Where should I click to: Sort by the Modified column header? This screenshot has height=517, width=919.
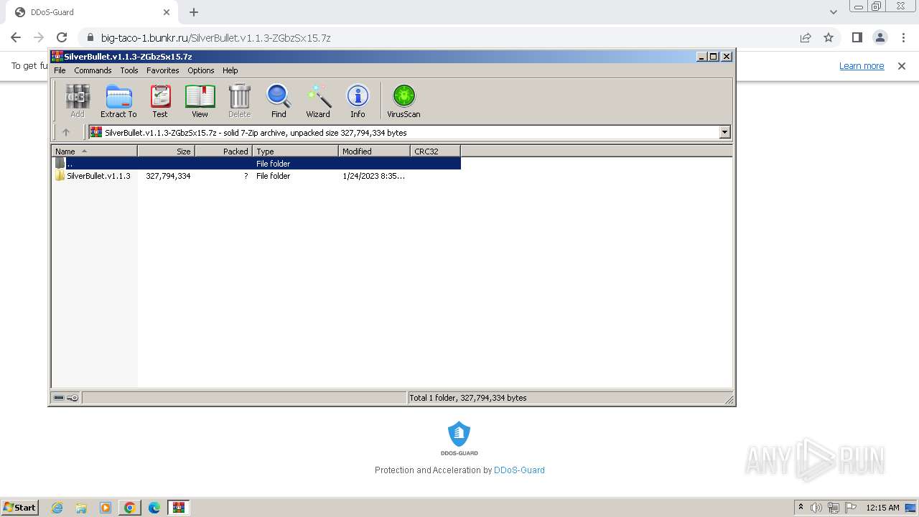pyautogui.click(x=375, y=151)
